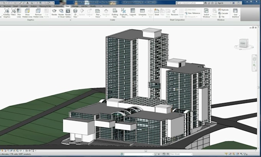
Task: Start a Render with teapot icon
Action: [54, 13]
